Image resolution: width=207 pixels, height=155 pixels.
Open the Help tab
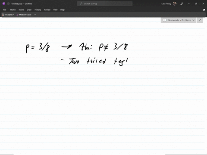pos(63,10)
